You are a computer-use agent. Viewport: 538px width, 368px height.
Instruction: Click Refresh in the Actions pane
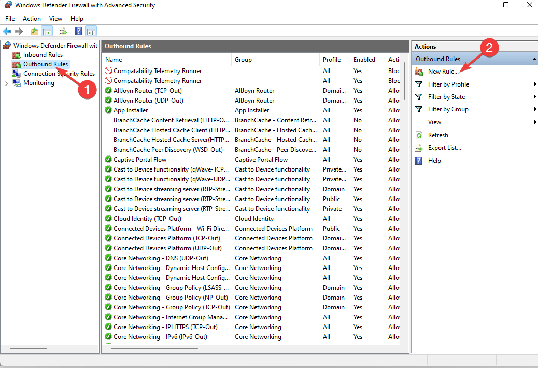pos(438,135)
